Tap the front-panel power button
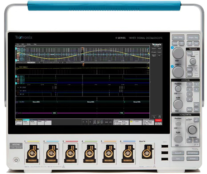Image resolution: width=207 pixels, height=174 pixels. [16, 160]
